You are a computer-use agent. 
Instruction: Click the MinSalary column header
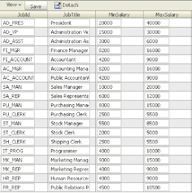pos(119,14)
